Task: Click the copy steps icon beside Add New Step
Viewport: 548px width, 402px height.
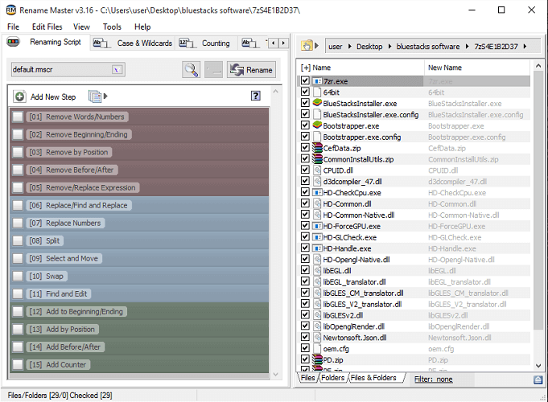Action: 96,96
